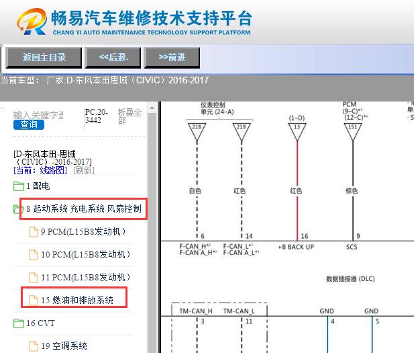Viewport: 414px width, 353px height.
Task: Open 11 PCM(L15B8发动机) page
Action: [x=86, y=277]
